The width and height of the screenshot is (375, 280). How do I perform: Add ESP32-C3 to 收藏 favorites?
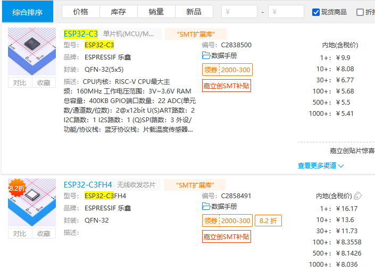pos(44,83)
